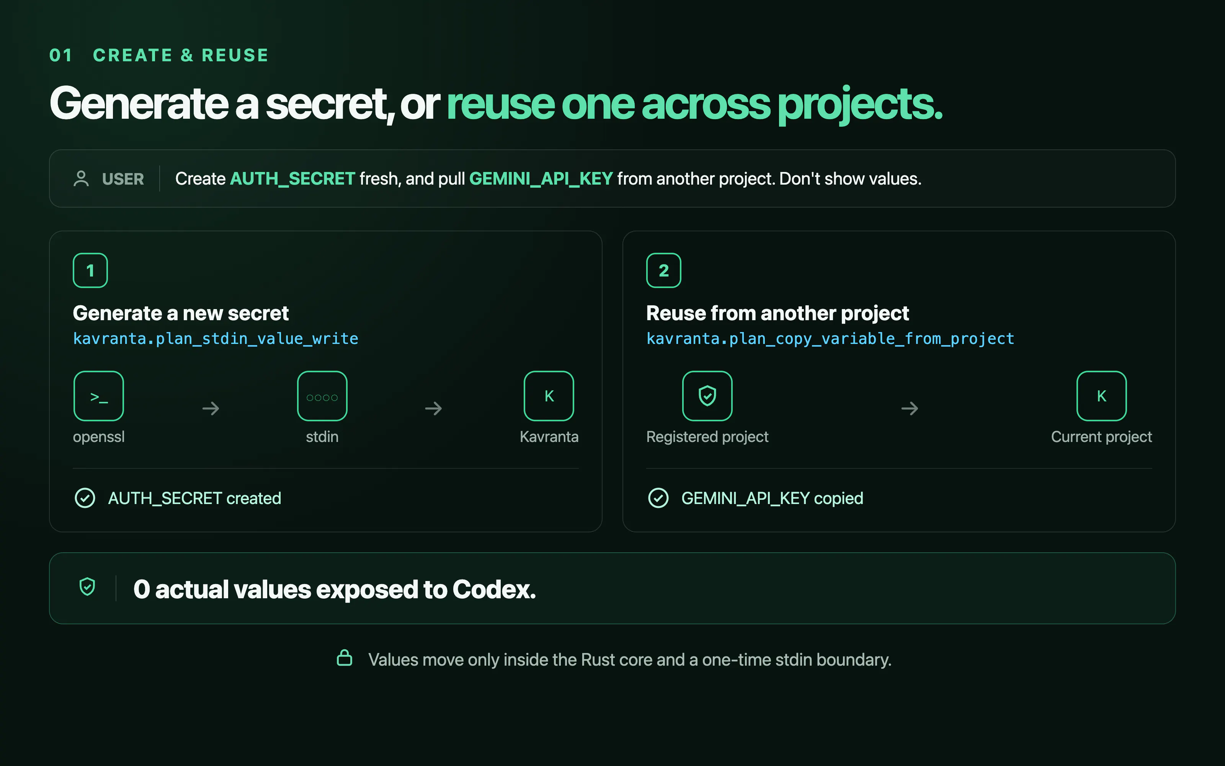Click the 'stdin' label

click(322, 437)
